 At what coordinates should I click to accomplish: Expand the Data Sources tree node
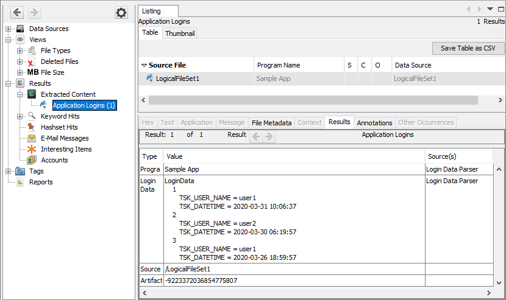pyautogui.click(x=9, y=29)
